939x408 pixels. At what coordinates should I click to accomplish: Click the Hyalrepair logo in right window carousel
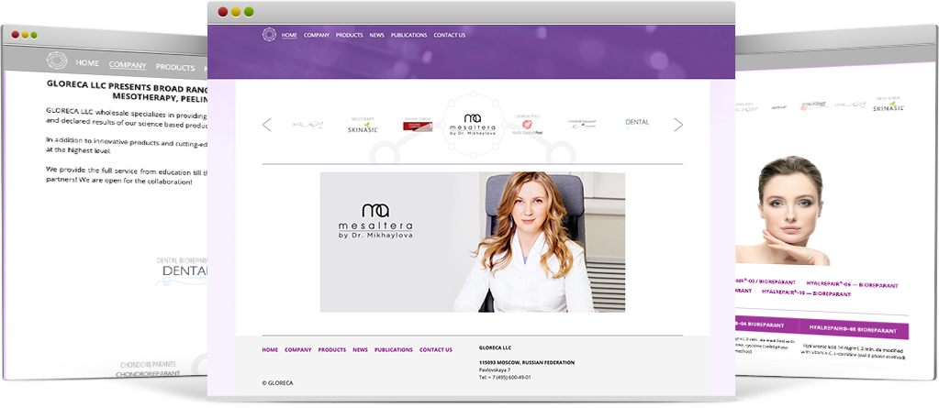click(x=814, y=105)
